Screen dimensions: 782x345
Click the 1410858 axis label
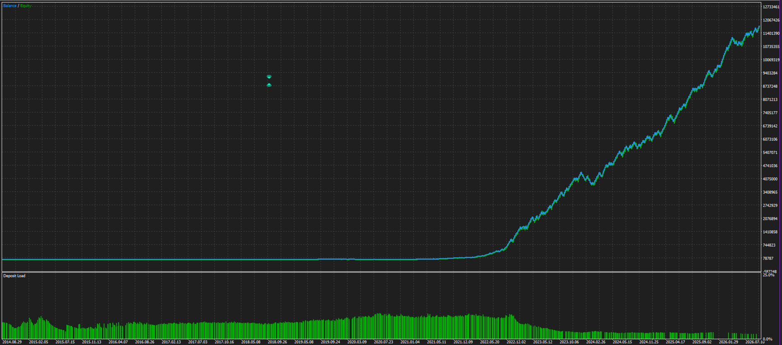coord(770,232)
